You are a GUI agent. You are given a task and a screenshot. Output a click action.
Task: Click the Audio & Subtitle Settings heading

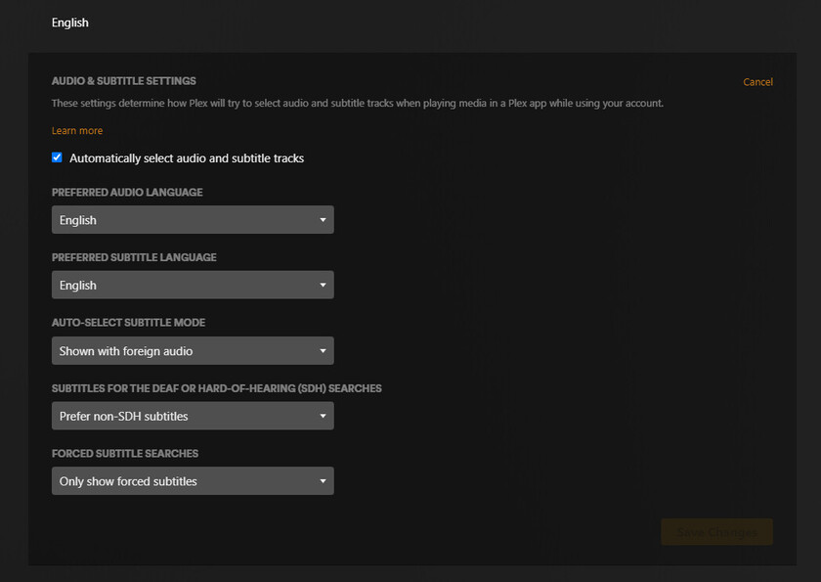pos(124,81)
